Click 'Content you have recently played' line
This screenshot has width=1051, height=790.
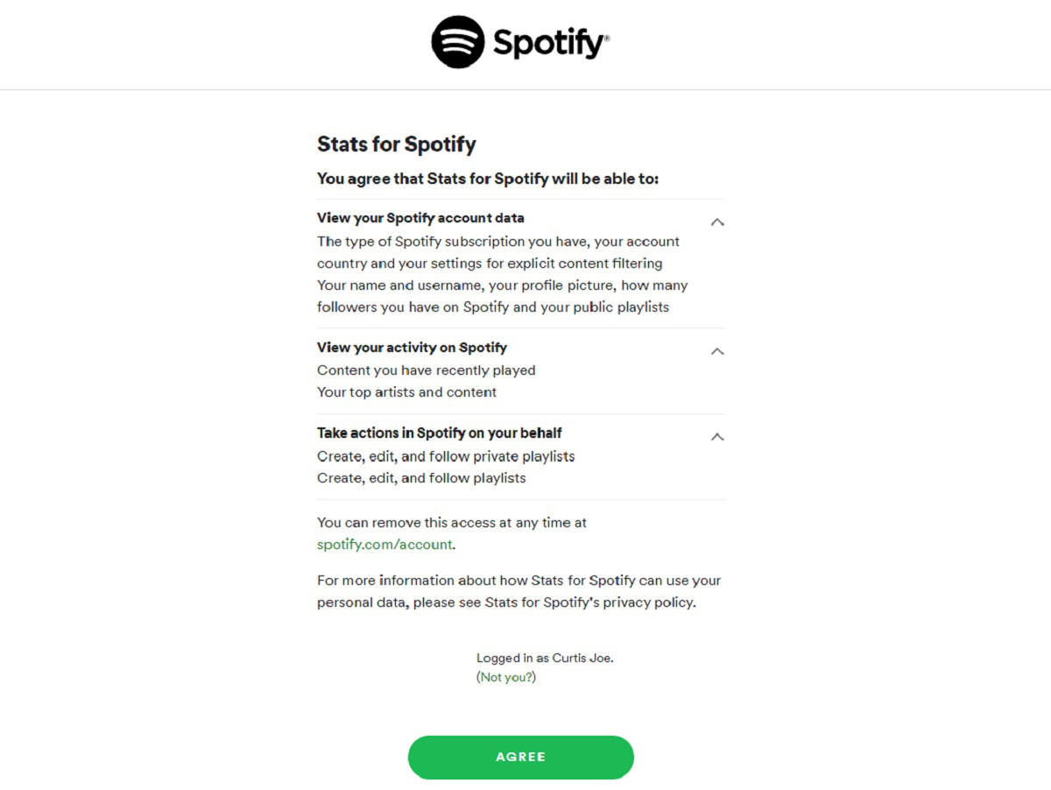click(426, 370)
